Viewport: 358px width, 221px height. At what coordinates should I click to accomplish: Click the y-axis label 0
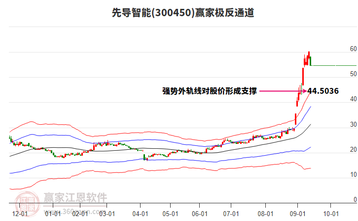pyautogui.click(x=355, y=199)
